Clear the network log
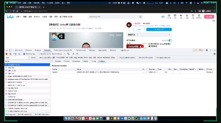This screenshot has width=221, height=123. click(10, 54)
